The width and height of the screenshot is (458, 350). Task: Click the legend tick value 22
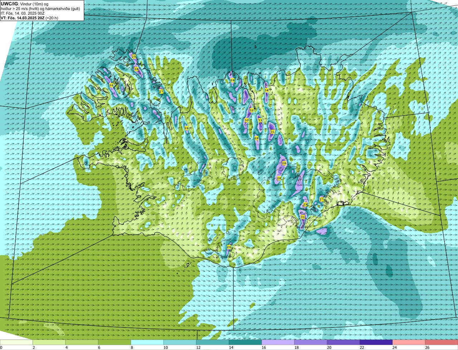point(362,347)
